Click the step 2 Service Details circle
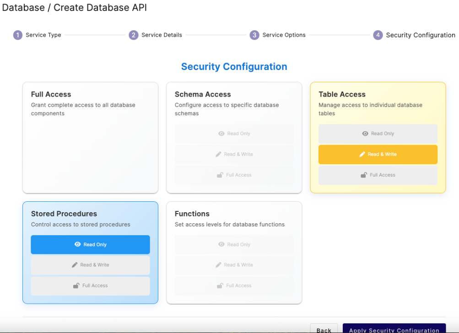This screenshot has width=459, height=333. pos(133,35)
